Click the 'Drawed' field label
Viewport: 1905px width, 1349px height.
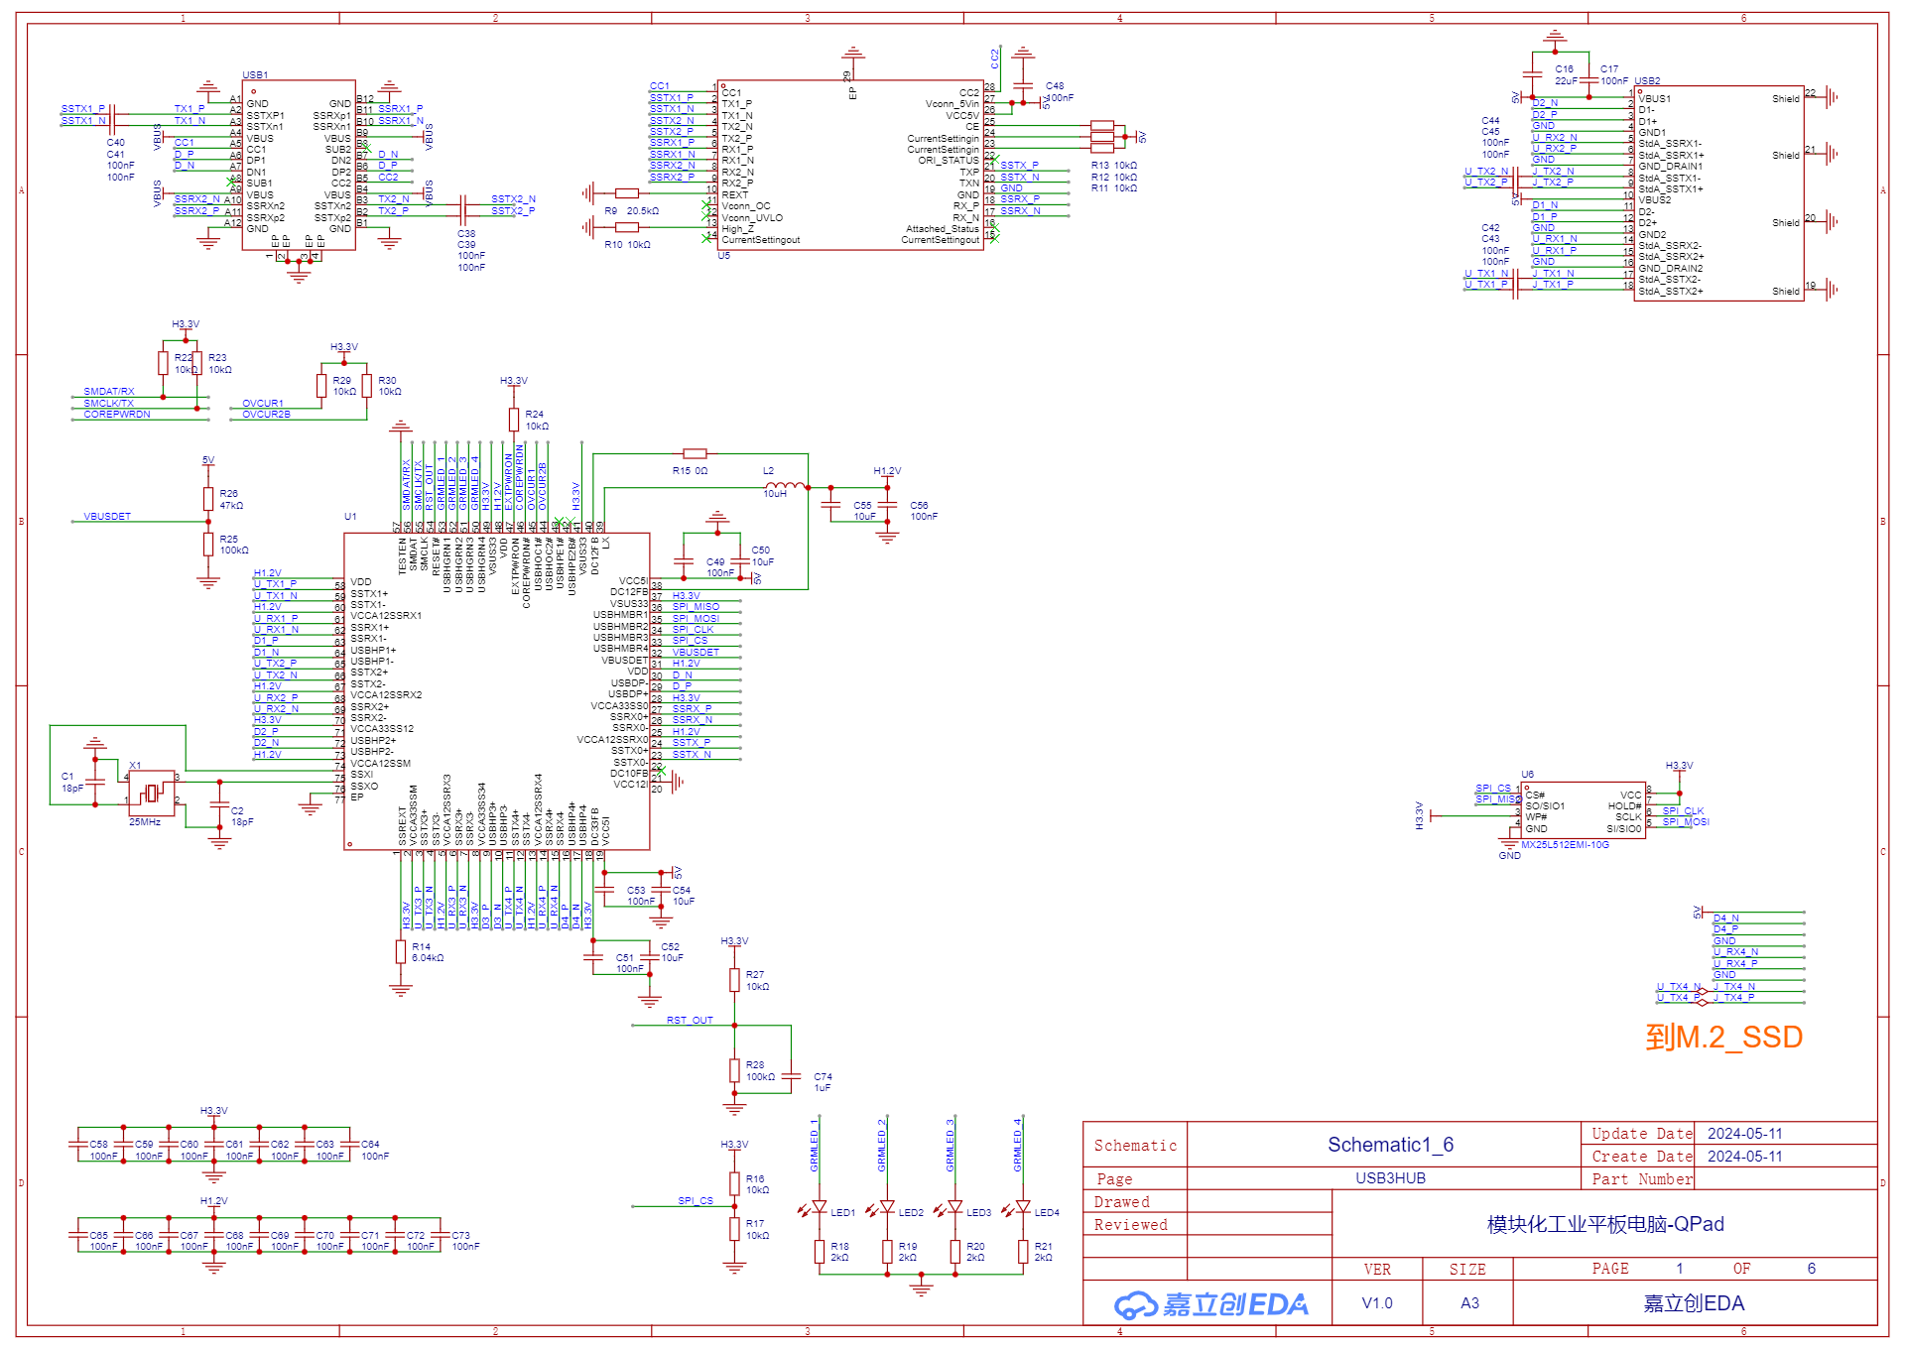pos(1121,1202)
